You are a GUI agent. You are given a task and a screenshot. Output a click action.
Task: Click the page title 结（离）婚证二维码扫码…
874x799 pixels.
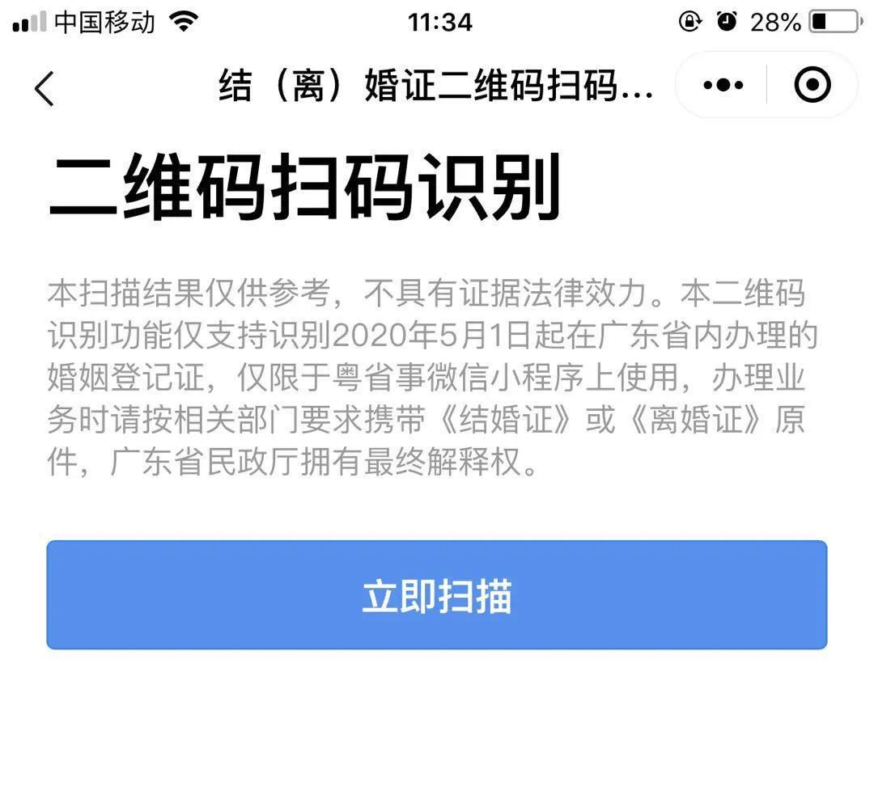(x=436, y=86)
